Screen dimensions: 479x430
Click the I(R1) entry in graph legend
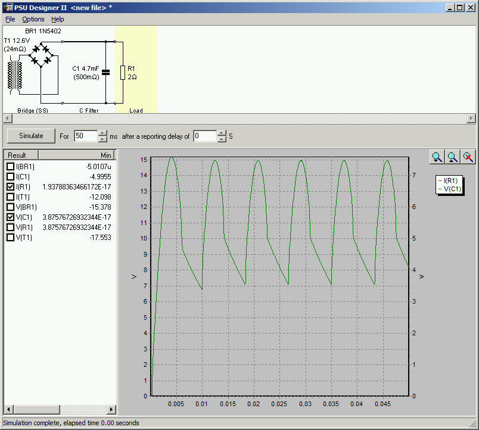click(448, 181)
